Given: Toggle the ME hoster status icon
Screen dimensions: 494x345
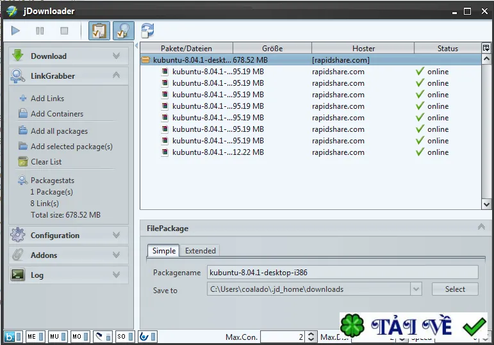Looking at the screenshot, I should [35, 337].
